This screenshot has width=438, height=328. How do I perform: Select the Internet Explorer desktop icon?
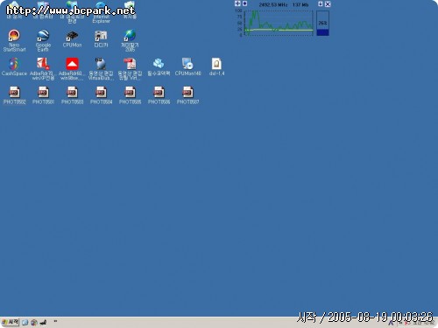[x=101, y=11]
